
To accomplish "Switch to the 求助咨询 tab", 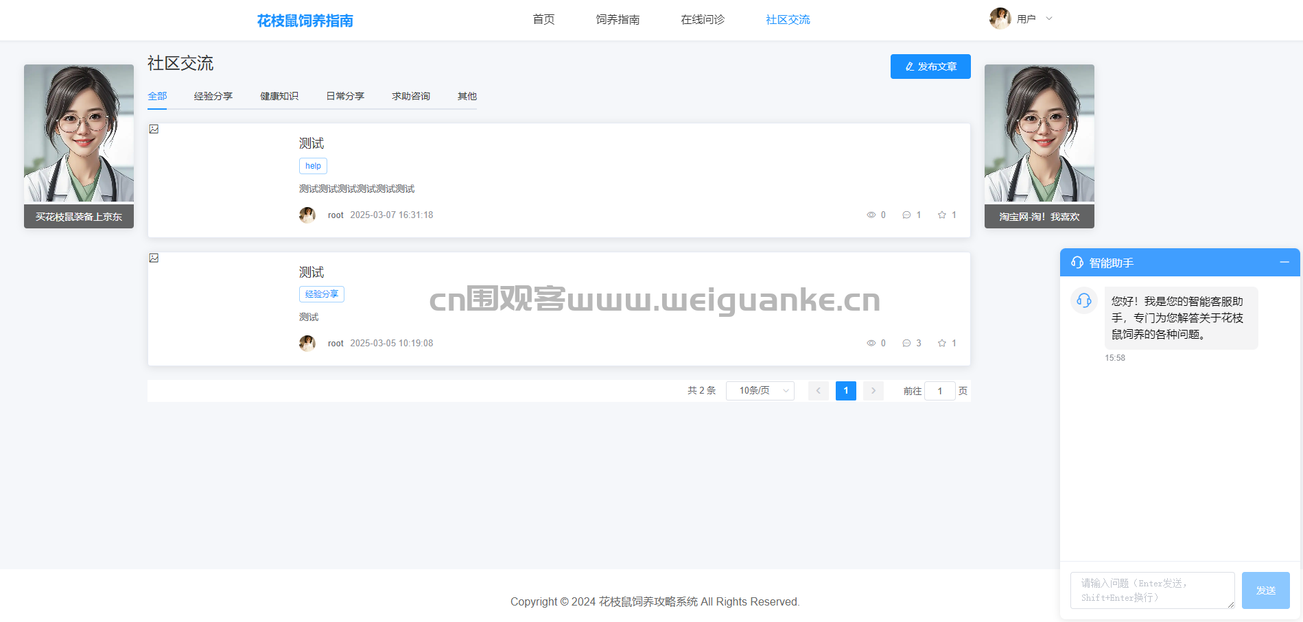I will click(410, 96).
